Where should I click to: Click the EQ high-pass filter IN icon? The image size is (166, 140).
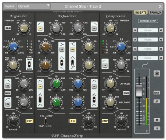pos(40,28)
